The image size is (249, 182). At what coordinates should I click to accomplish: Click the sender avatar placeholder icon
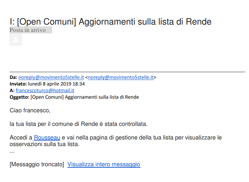click(x=15, y=39)
